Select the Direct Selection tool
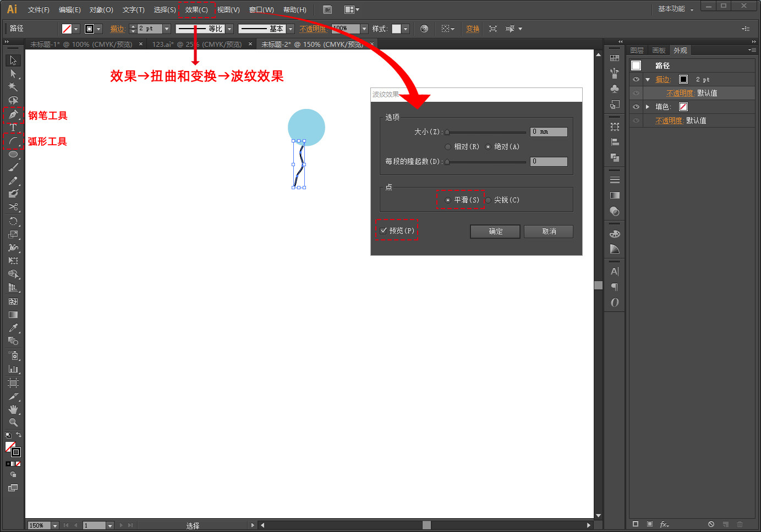Screen dimensions: 761x532 (13, 74)
